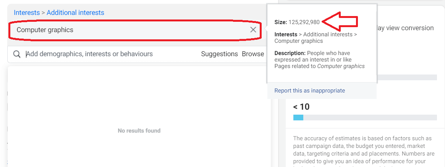Follow the Additional interests breadcrumb link

[76, 13]
